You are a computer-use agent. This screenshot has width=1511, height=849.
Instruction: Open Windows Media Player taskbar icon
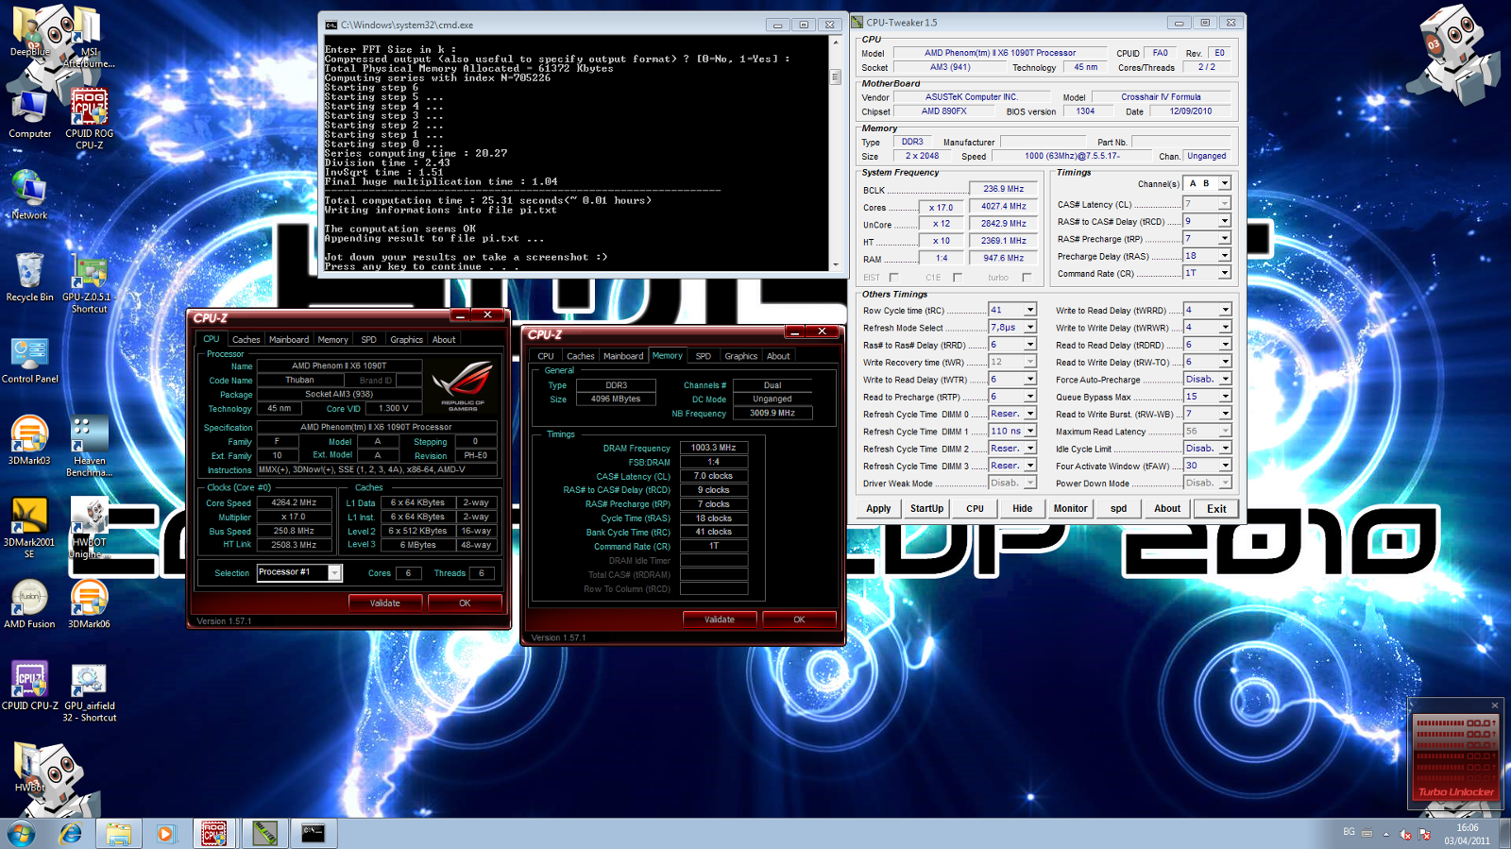pyautogui.click(x=165, y=834)
